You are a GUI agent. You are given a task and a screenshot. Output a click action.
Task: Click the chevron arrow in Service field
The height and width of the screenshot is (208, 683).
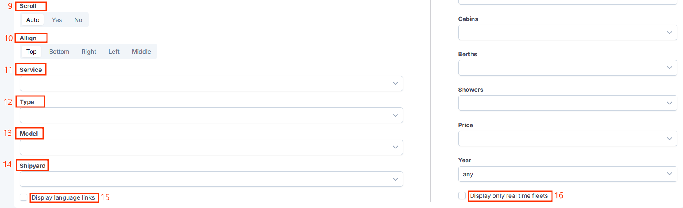click(395, 83)
